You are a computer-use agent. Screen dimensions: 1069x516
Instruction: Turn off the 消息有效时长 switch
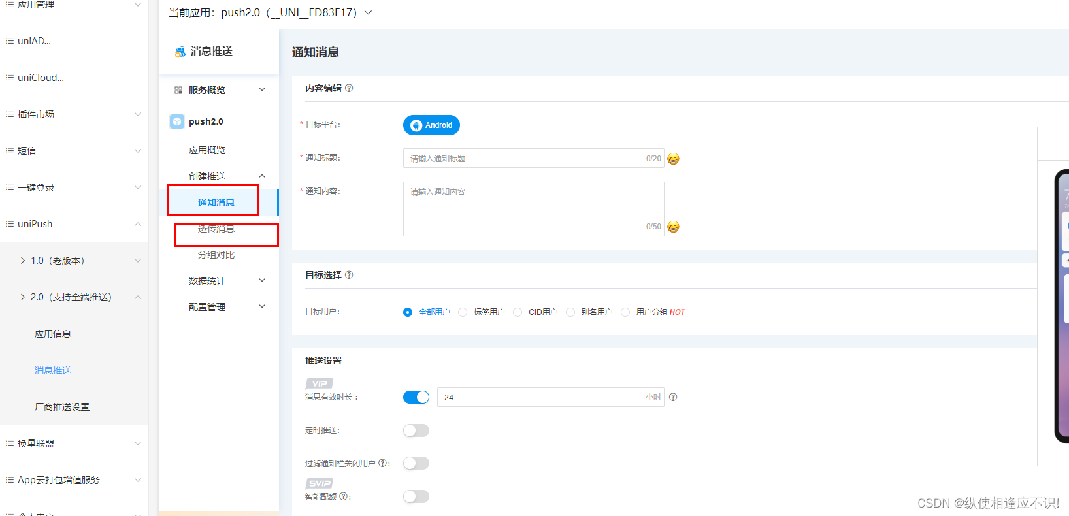click(416, 397)
